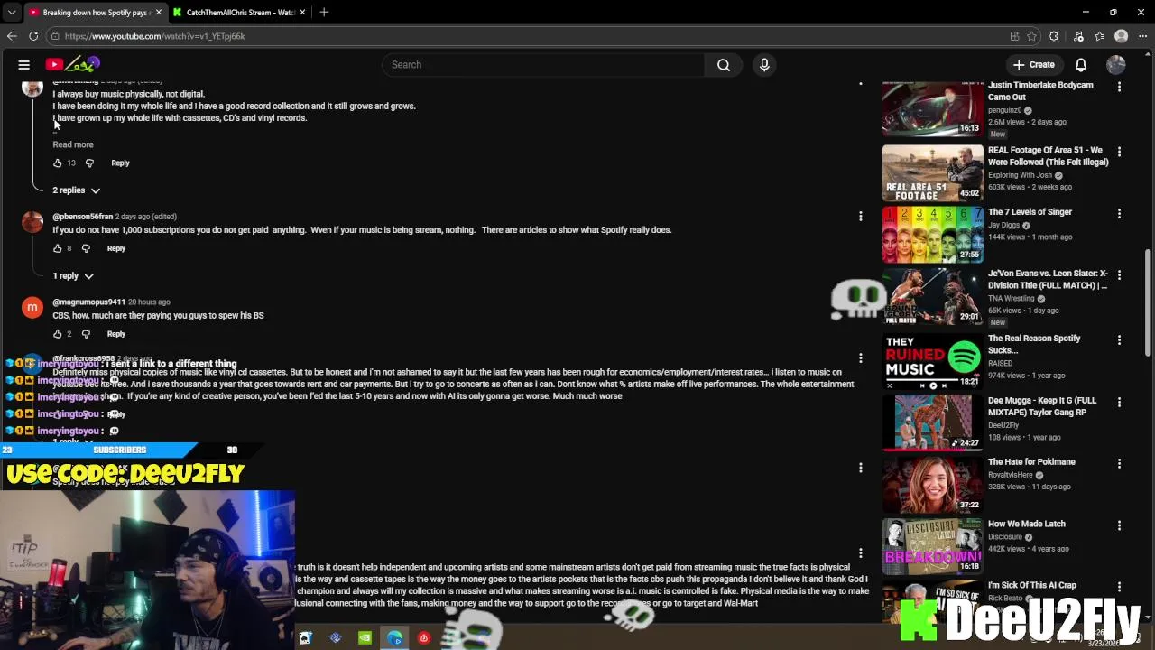This screenshot has height=650, width=1155.
Task: Open options menu for @pbenson56fran's comment
Action: pyautogui.click(x=861, y=217)
